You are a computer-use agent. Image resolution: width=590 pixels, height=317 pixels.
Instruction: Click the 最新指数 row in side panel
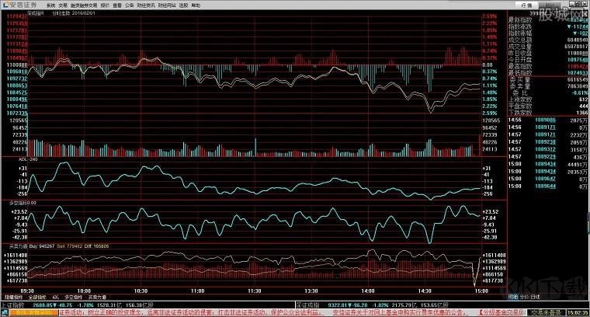pyautogui.click(x=518, y=19)
